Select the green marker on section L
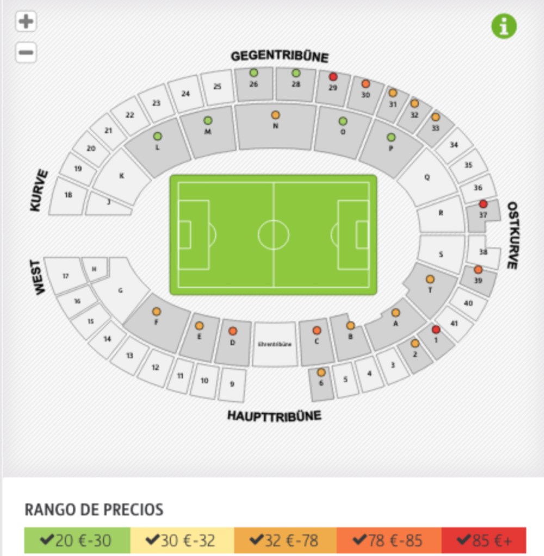 (x=157, y=136)
